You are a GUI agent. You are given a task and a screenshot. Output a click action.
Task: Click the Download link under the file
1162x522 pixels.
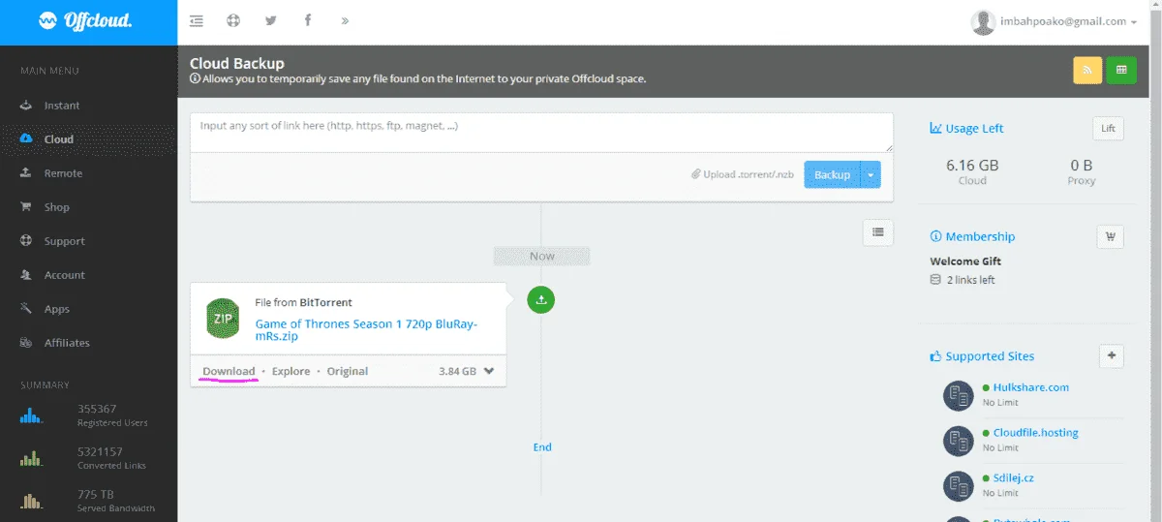coord(229,371)
